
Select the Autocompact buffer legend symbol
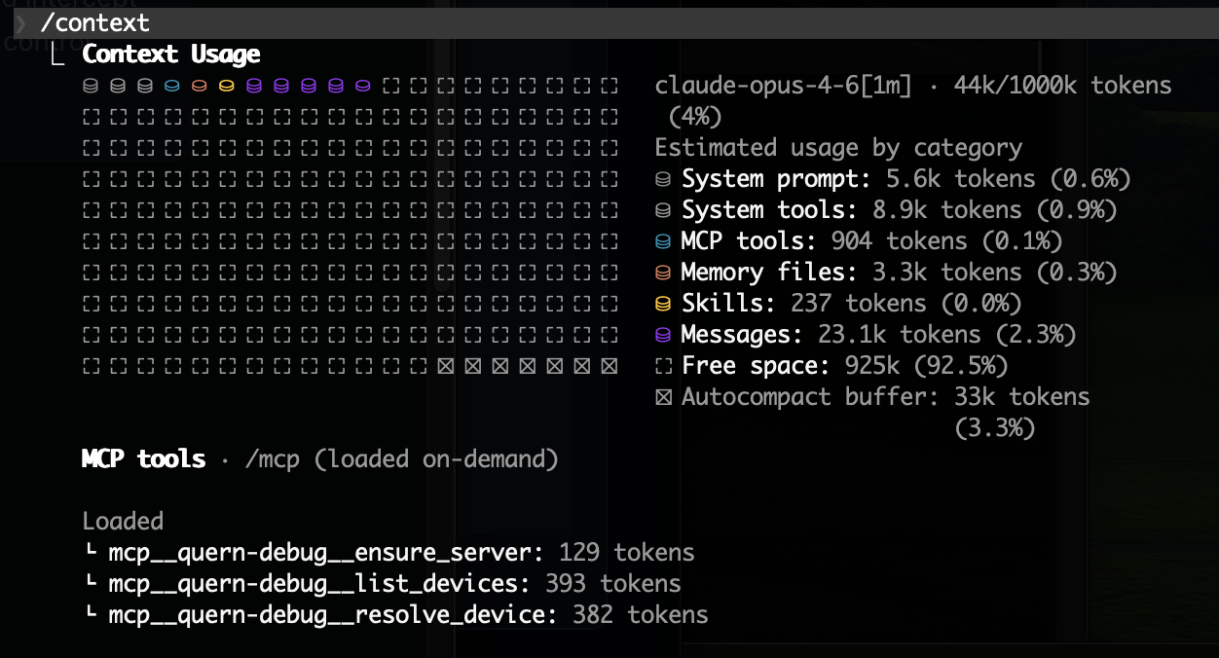664,396
